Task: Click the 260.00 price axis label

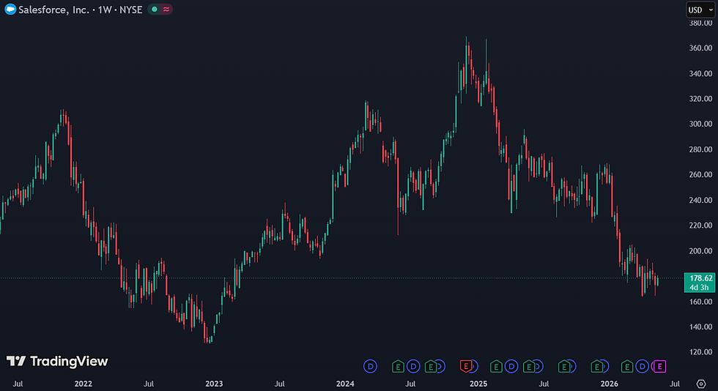Action: pos(700,174)
